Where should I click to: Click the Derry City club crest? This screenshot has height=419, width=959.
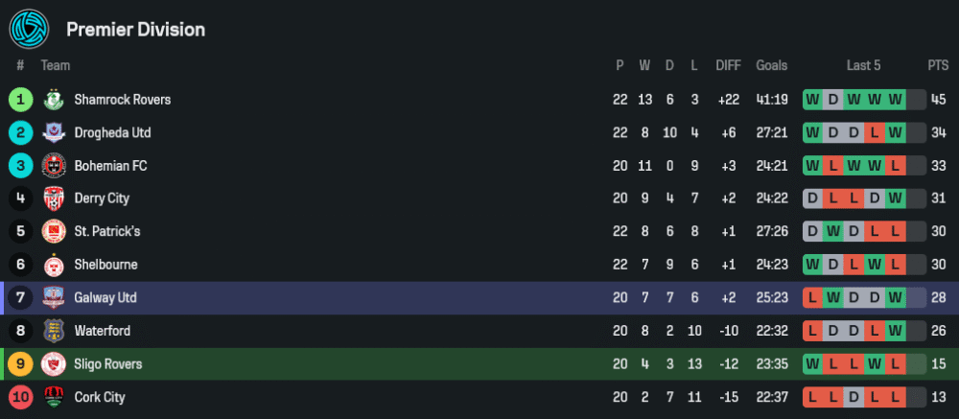tap(54, 198)
